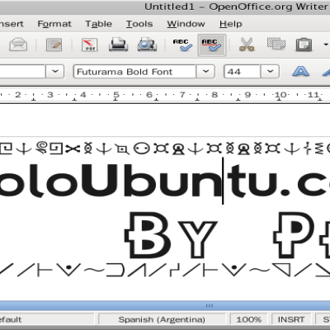Click the horizontal ruler at mark 5

(116, 95)
